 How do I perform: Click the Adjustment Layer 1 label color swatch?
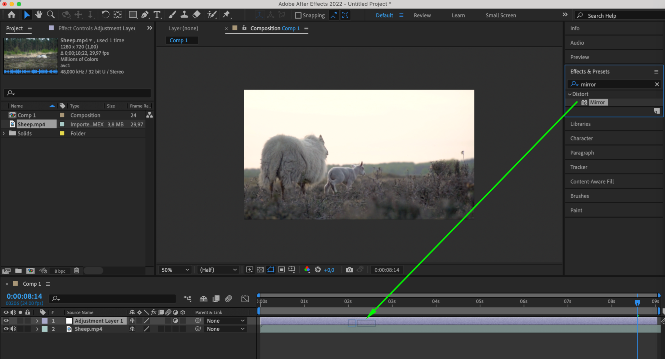(x=45, y=321)
